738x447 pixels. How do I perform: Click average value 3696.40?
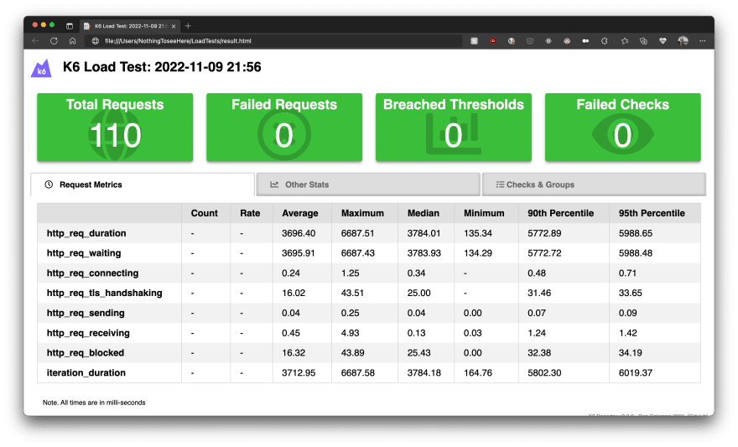[x=299, y=233]
